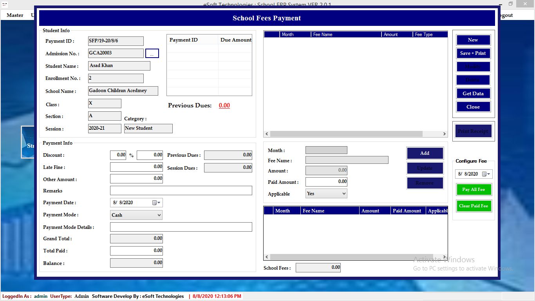Click the Print Receipt button

click(x=473, y=131)
